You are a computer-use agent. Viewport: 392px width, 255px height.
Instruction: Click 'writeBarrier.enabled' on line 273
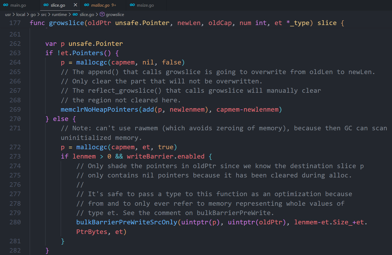click(x=166, y=156)
